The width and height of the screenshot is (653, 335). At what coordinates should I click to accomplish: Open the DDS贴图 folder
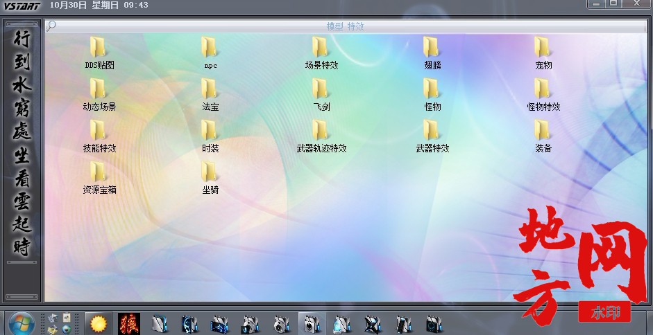[x=99, y=53]
